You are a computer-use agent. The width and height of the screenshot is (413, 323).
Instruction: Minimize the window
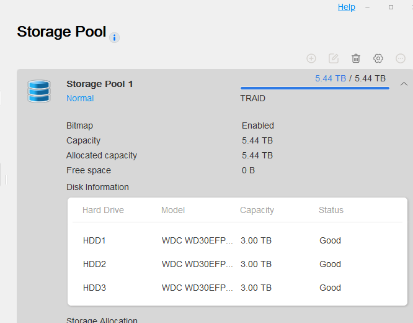tap(368, 7)
